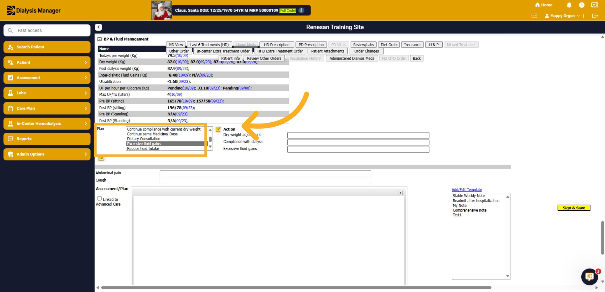Image resolution: width=605 pixels, height=292 pixels.
Task: Open the notifications bell icon
Action: pos(569,5)
